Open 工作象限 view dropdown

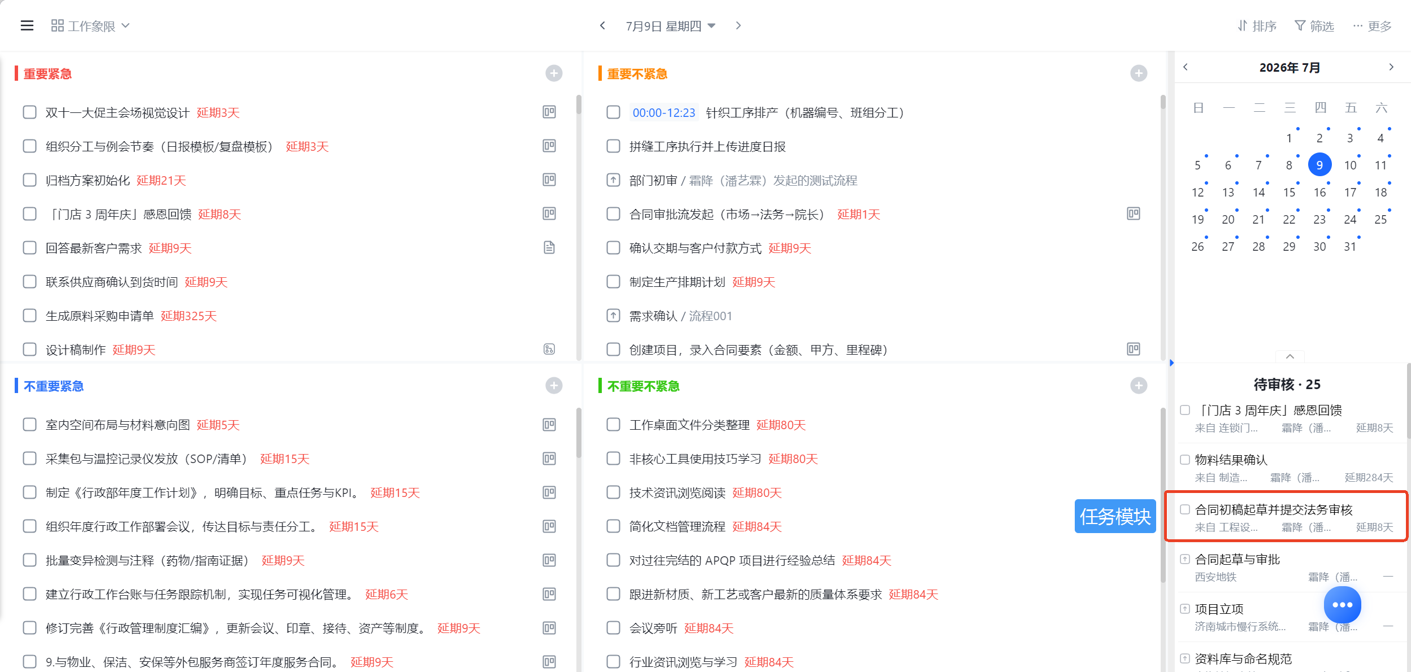point(90,26)
